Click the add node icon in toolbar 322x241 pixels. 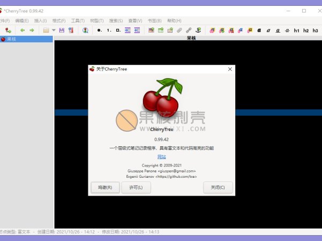coord(8,31)
